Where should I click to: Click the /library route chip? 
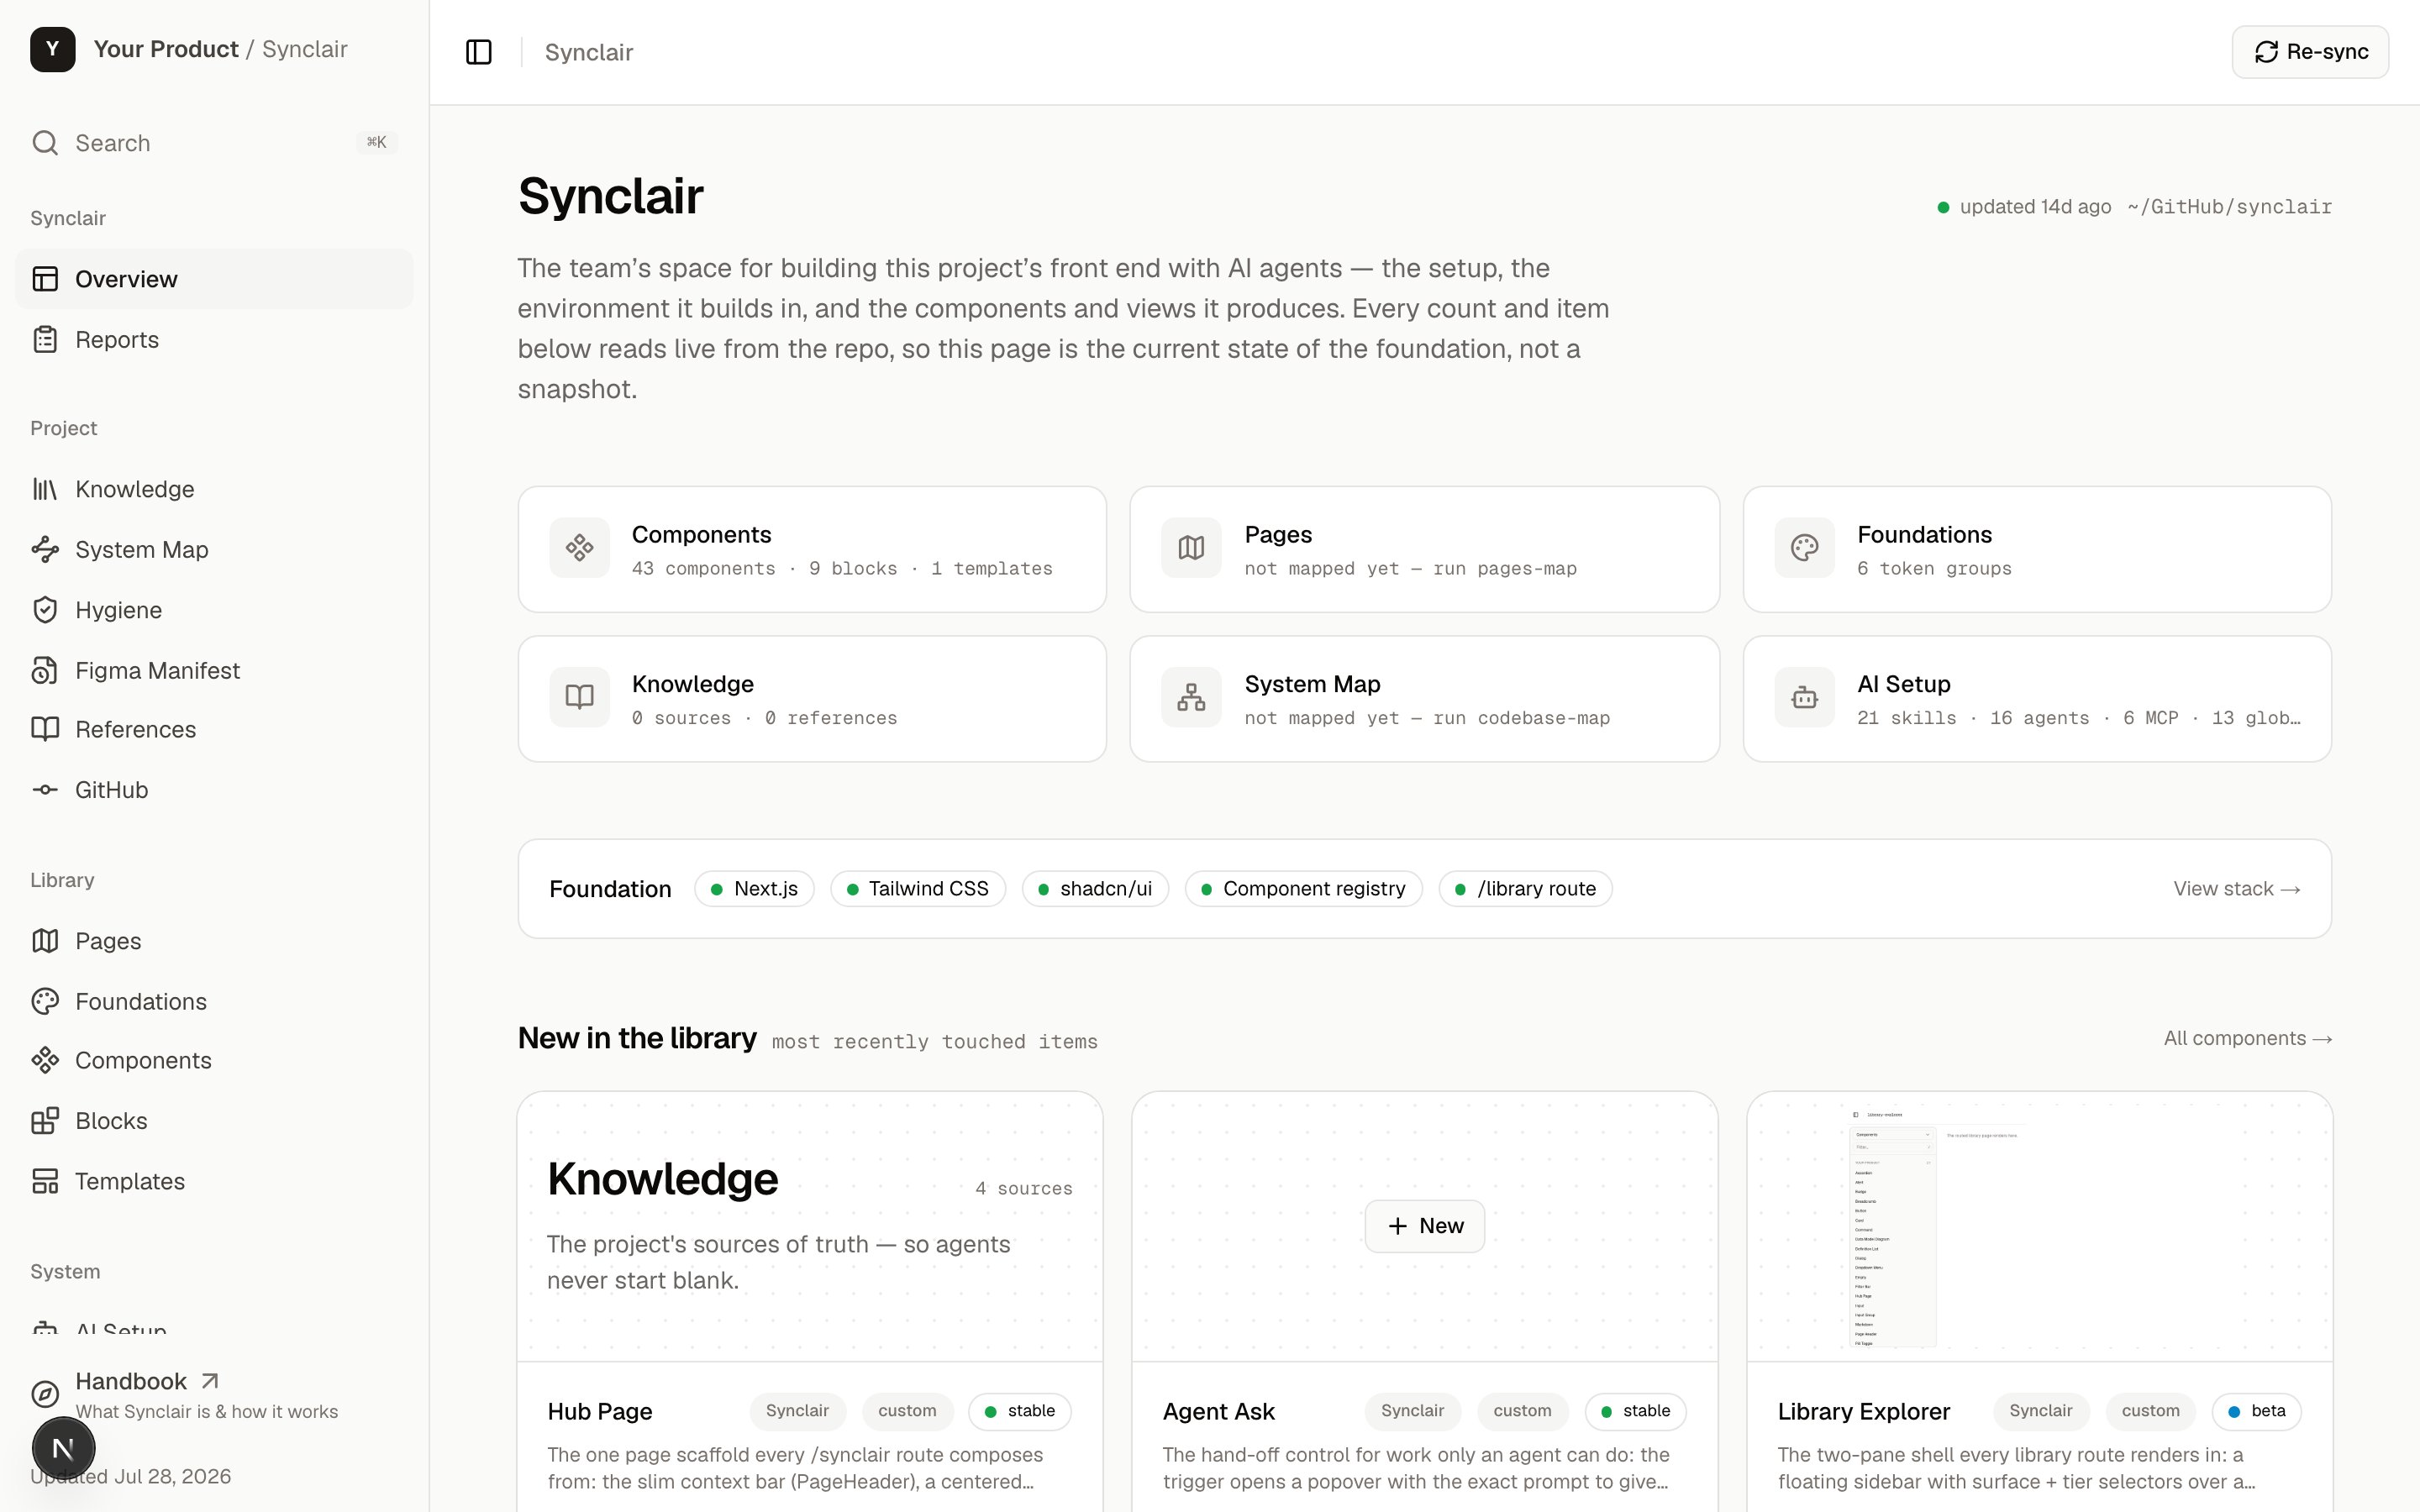(x=1525, y=889)
